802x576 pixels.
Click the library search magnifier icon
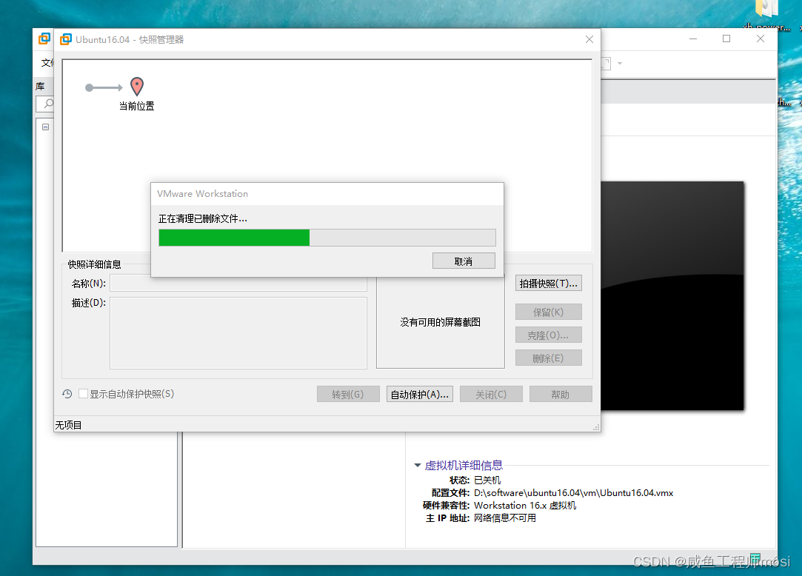point(49,104)
